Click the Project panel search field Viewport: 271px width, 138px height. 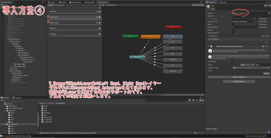point(166,100)
